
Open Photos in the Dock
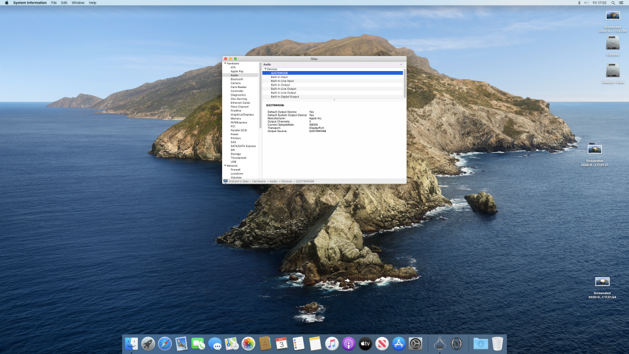[x=248, y=343]
